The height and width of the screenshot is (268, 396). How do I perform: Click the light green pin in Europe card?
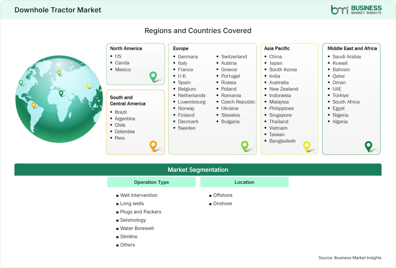(x=245, y=146)
